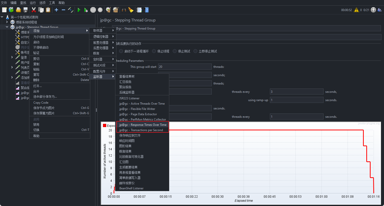Viewport: 384px width, 206px height.
Task: Click the name field Stepping Thread Group
Action: pyautogui.click(x=246, y=28)
